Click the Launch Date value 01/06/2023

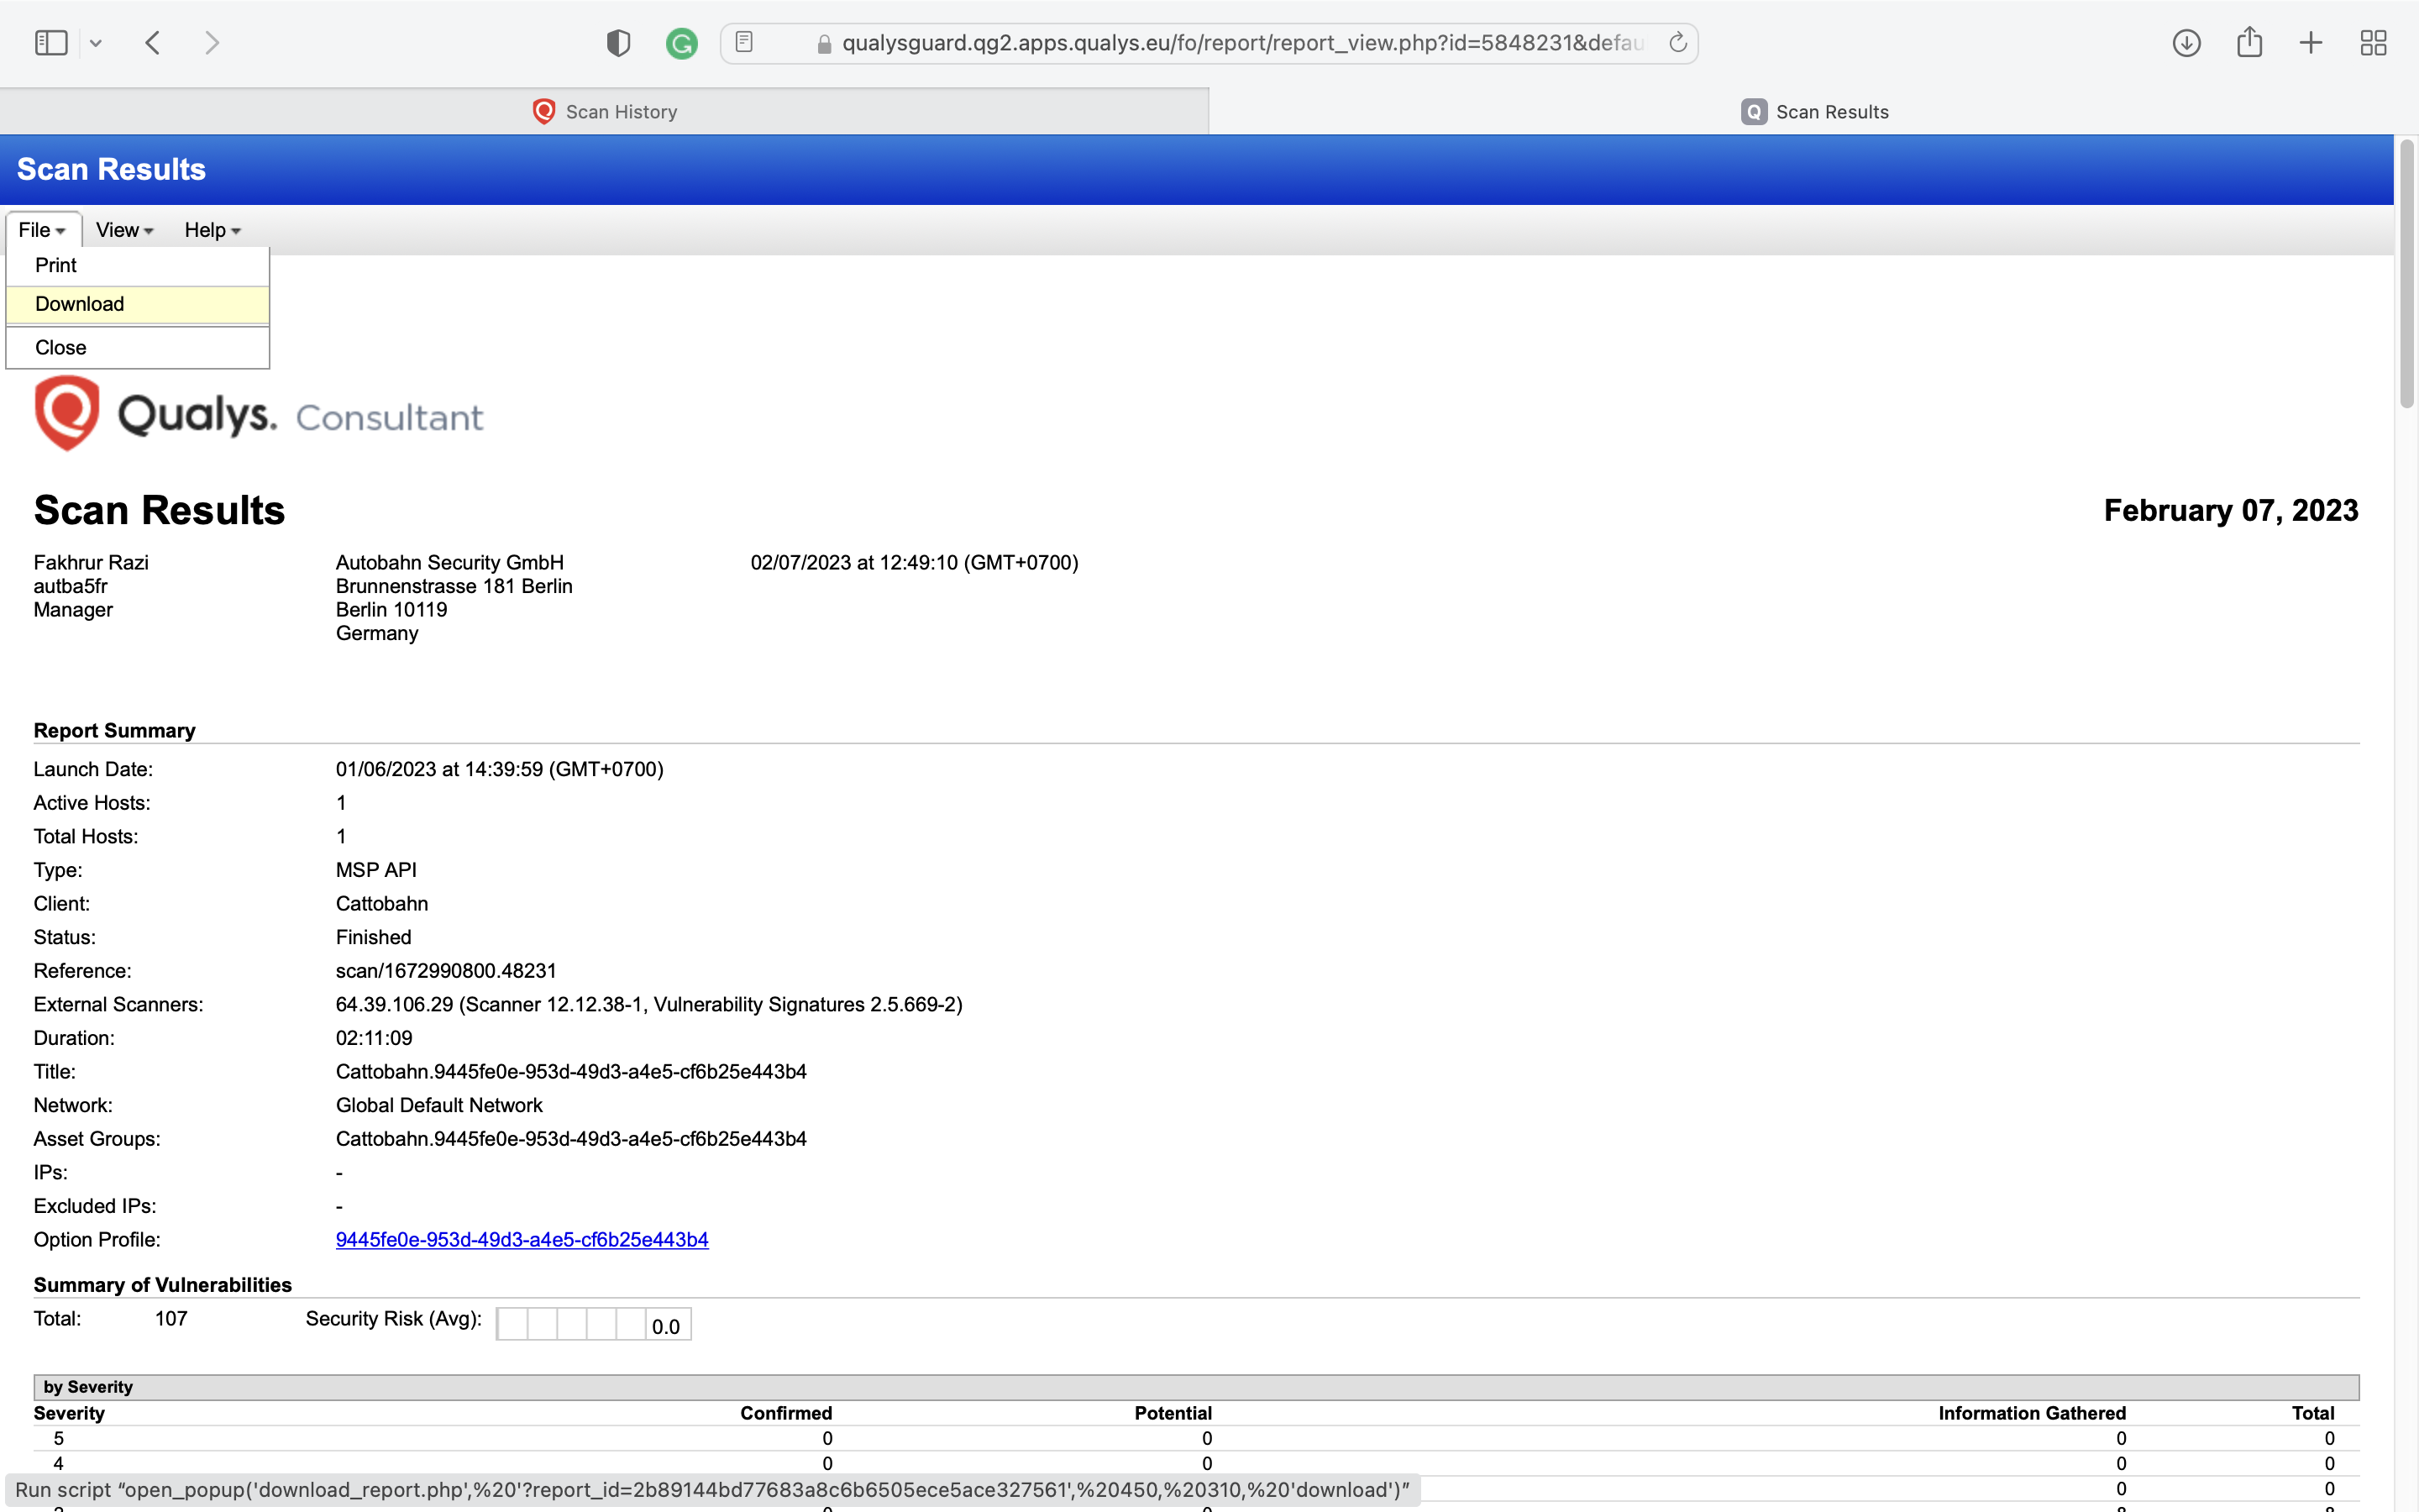click(x=499, y=769)
